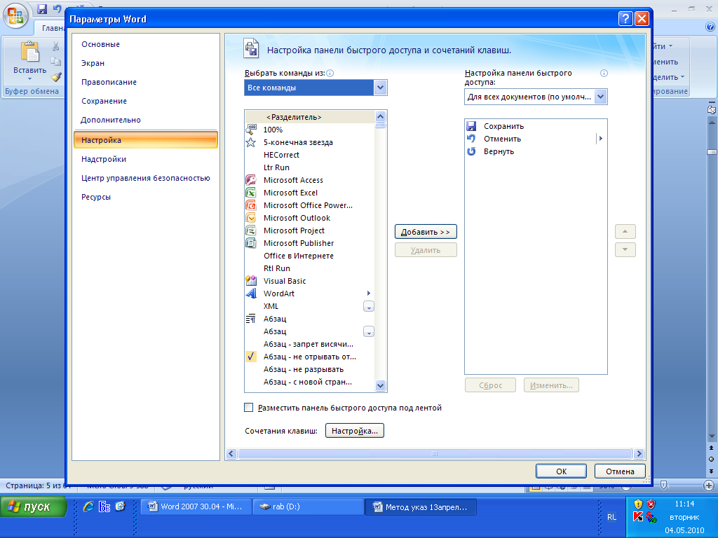
Task: Click Kaspersky tray icon
Action: (638, 516)
